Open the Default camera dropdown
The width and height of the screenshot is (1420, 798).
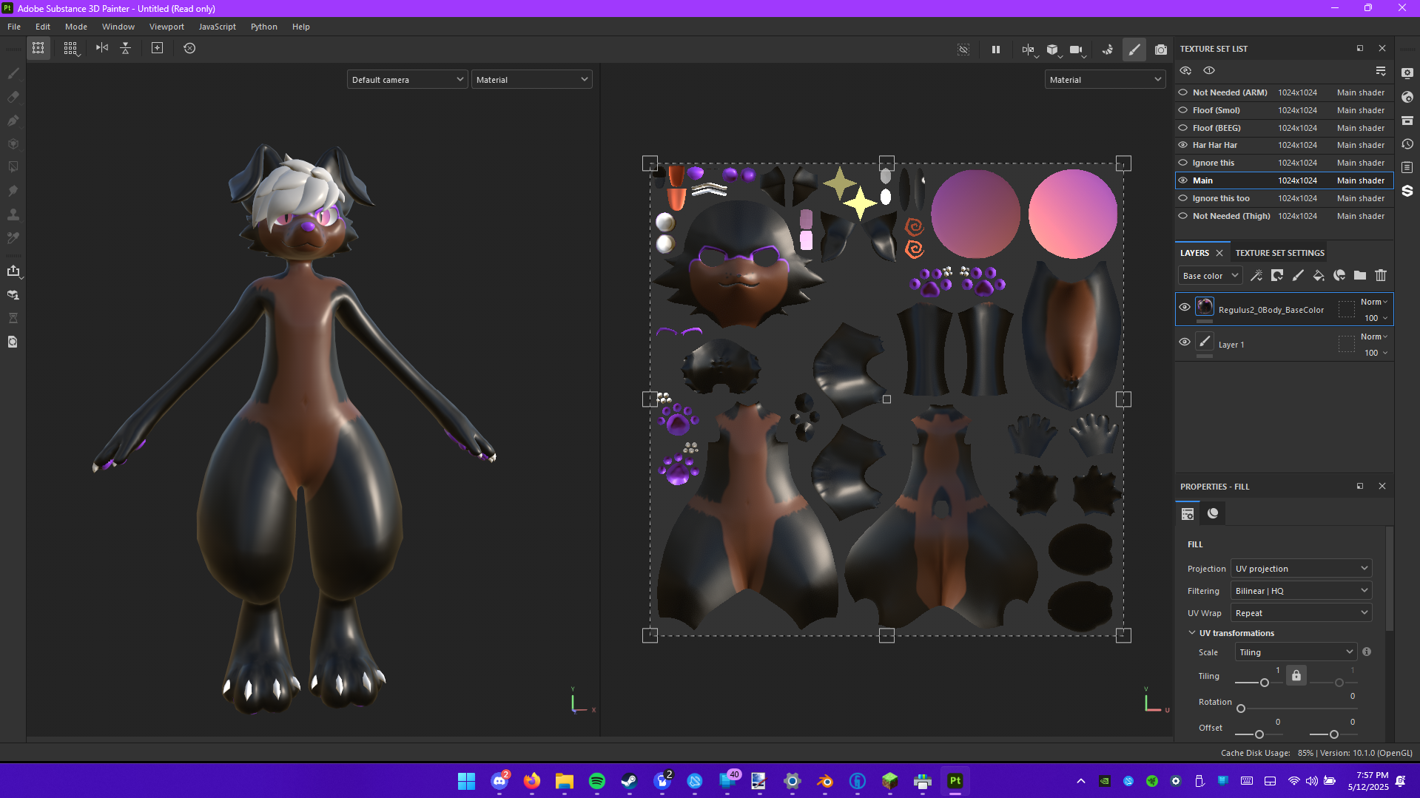(407, 80)
